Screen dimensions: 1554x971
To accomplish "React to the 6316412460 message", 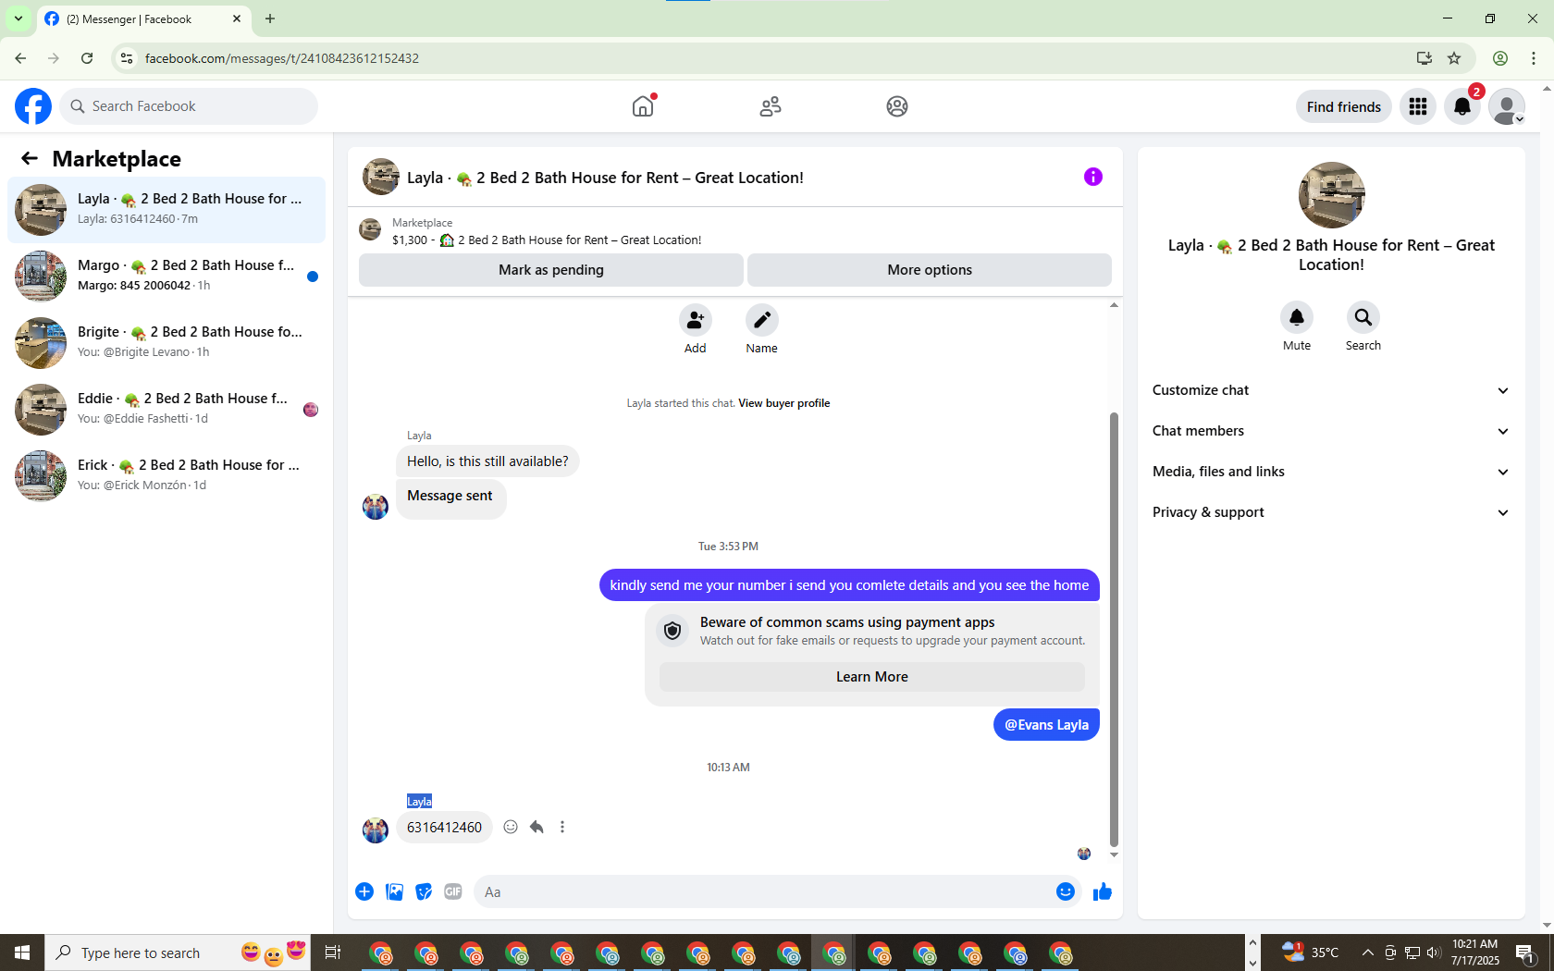I will [511, 827].
